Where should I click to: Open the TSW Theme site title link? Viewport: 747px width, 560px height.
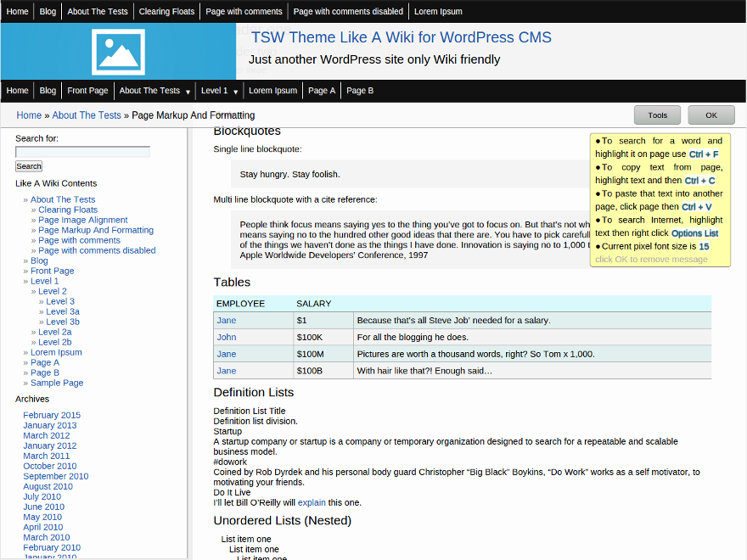[401, 37]
